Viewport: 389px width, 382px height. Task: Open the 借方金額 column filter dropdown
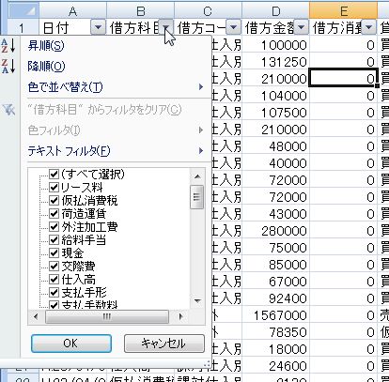pos(301,28)
